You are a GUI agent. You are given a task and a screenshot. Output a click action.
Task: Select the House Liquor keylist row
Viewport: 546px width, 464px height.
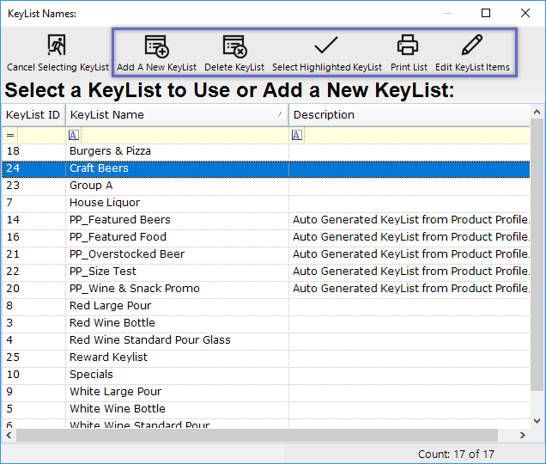tap(105, 203)
